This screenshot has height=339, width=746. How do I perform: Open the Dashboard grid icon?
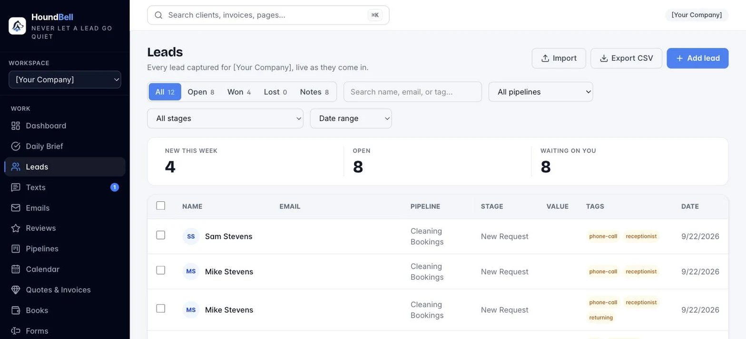[16, 126]
